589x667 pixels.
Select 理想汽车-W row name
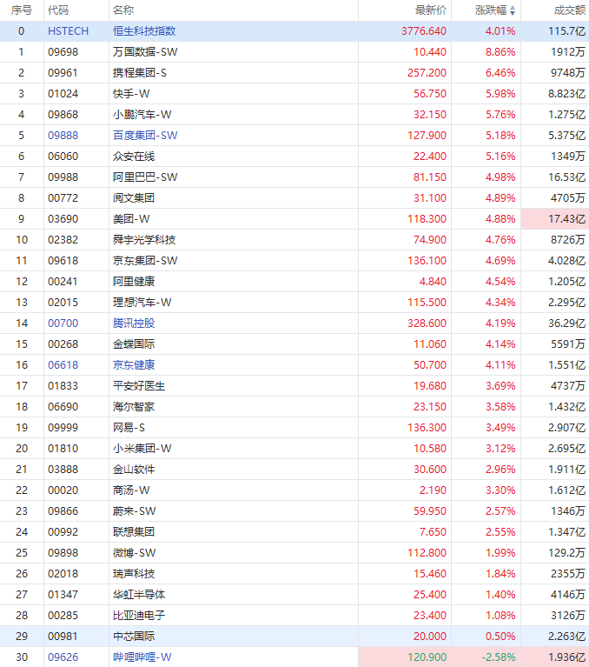click(x=142, y=303)
